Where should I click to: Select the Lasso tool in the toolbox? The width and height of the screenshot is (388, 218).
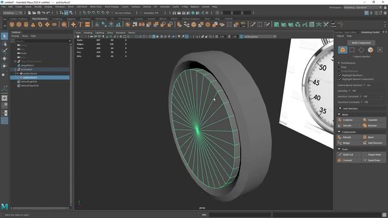(4, 44)
